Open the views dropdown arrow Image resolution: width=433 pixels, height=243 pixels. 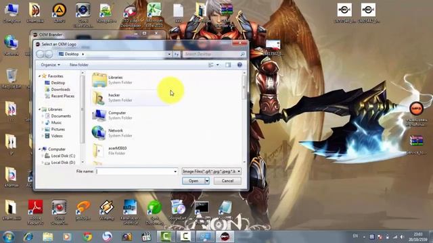click(x=218, y=65)
